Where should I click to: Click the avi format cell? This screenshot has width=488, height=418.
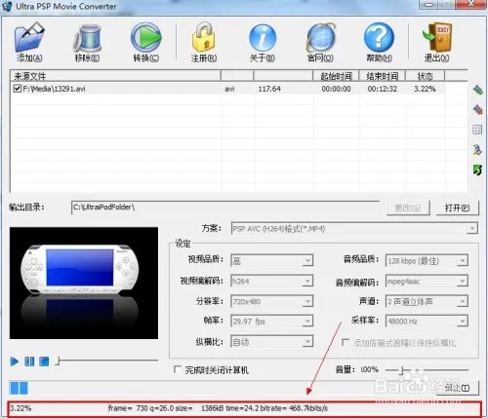(229, 89)
